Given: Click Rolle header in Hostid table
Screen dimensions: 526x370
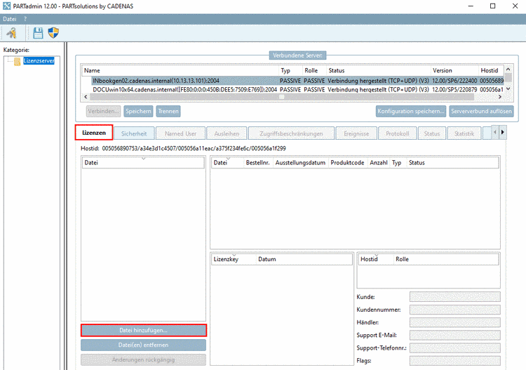Looking at the screenshot, I should [x=446, y=259].
